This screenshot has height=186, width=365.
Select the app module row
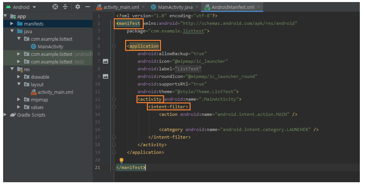48,16
